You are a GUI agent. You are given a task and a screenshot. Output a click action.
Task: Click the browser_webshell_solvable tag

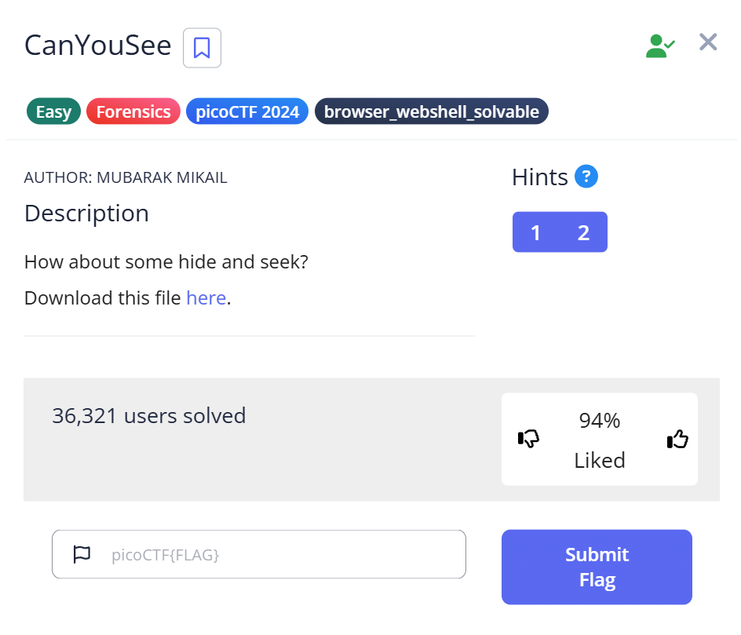click(431, 111)
